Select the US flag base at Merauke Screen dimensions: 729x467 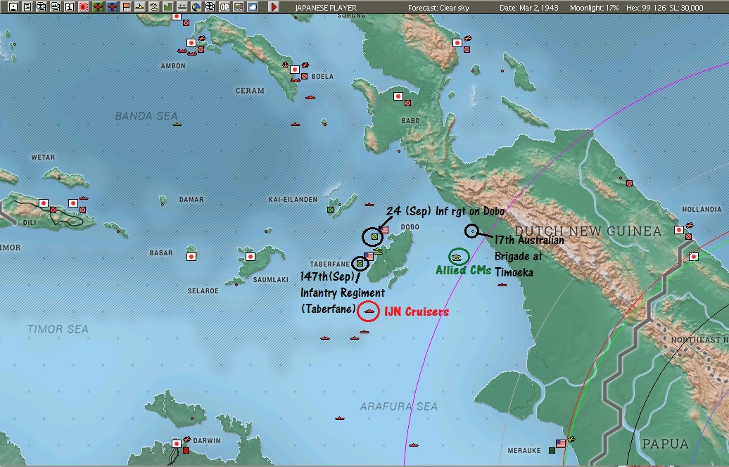click(x=561, y=444)
